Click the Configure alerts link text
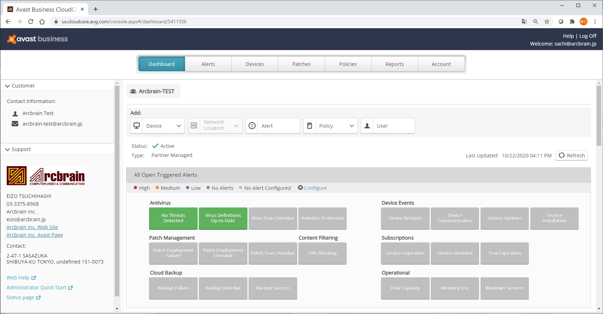The height and width of the screenshot is (314, 603). tap(315, 188)
